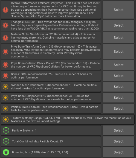
Task: Select the Total Combined Max Particle Count item
Action: click(x=118, y=141)
